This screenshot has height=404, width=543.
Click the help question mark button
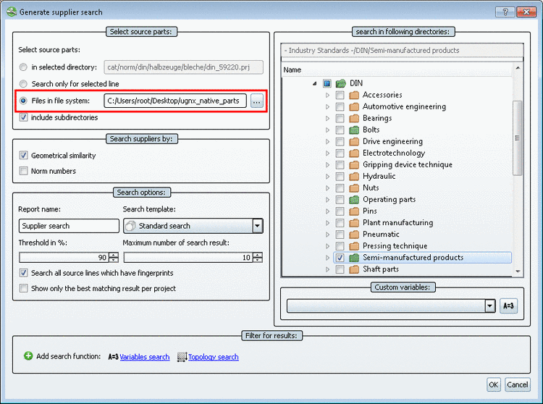505,12
